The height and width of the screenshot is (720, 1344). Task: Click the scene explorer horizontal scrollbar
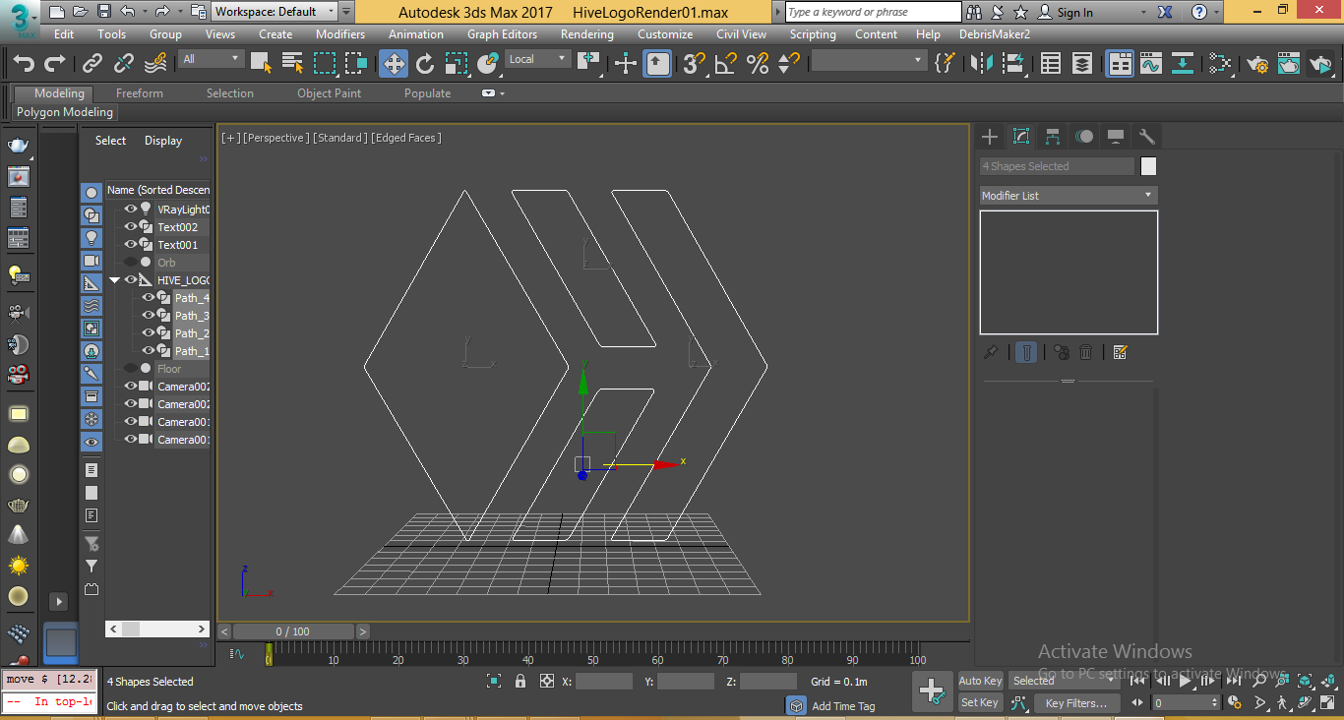point(157,629)
